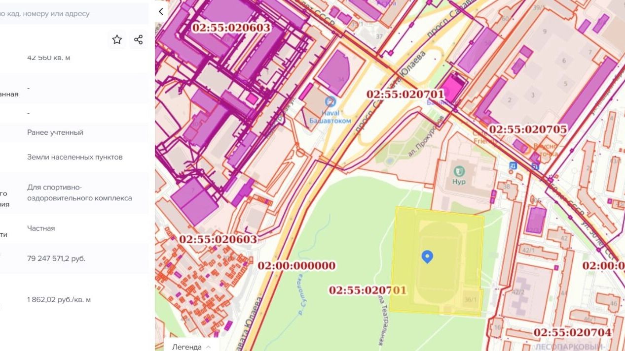Image resolution: width=625 pixels, height=351 pixels.
Task: Click the Нур theatre map marker
Action: point(459,171)
